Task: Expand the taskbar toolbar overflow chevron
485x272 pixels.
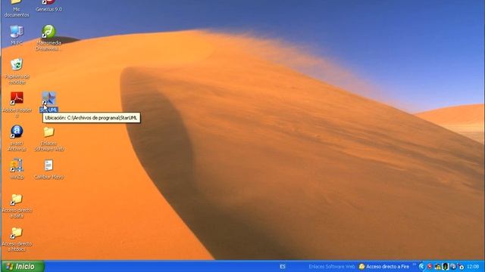Action: [x=415, y=264]
